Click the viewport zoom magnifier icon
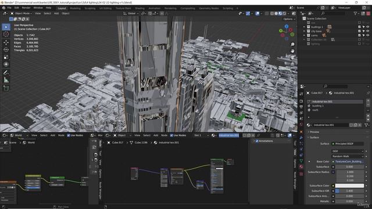Viewport: 372px width, 209px height. click(292, 45)
